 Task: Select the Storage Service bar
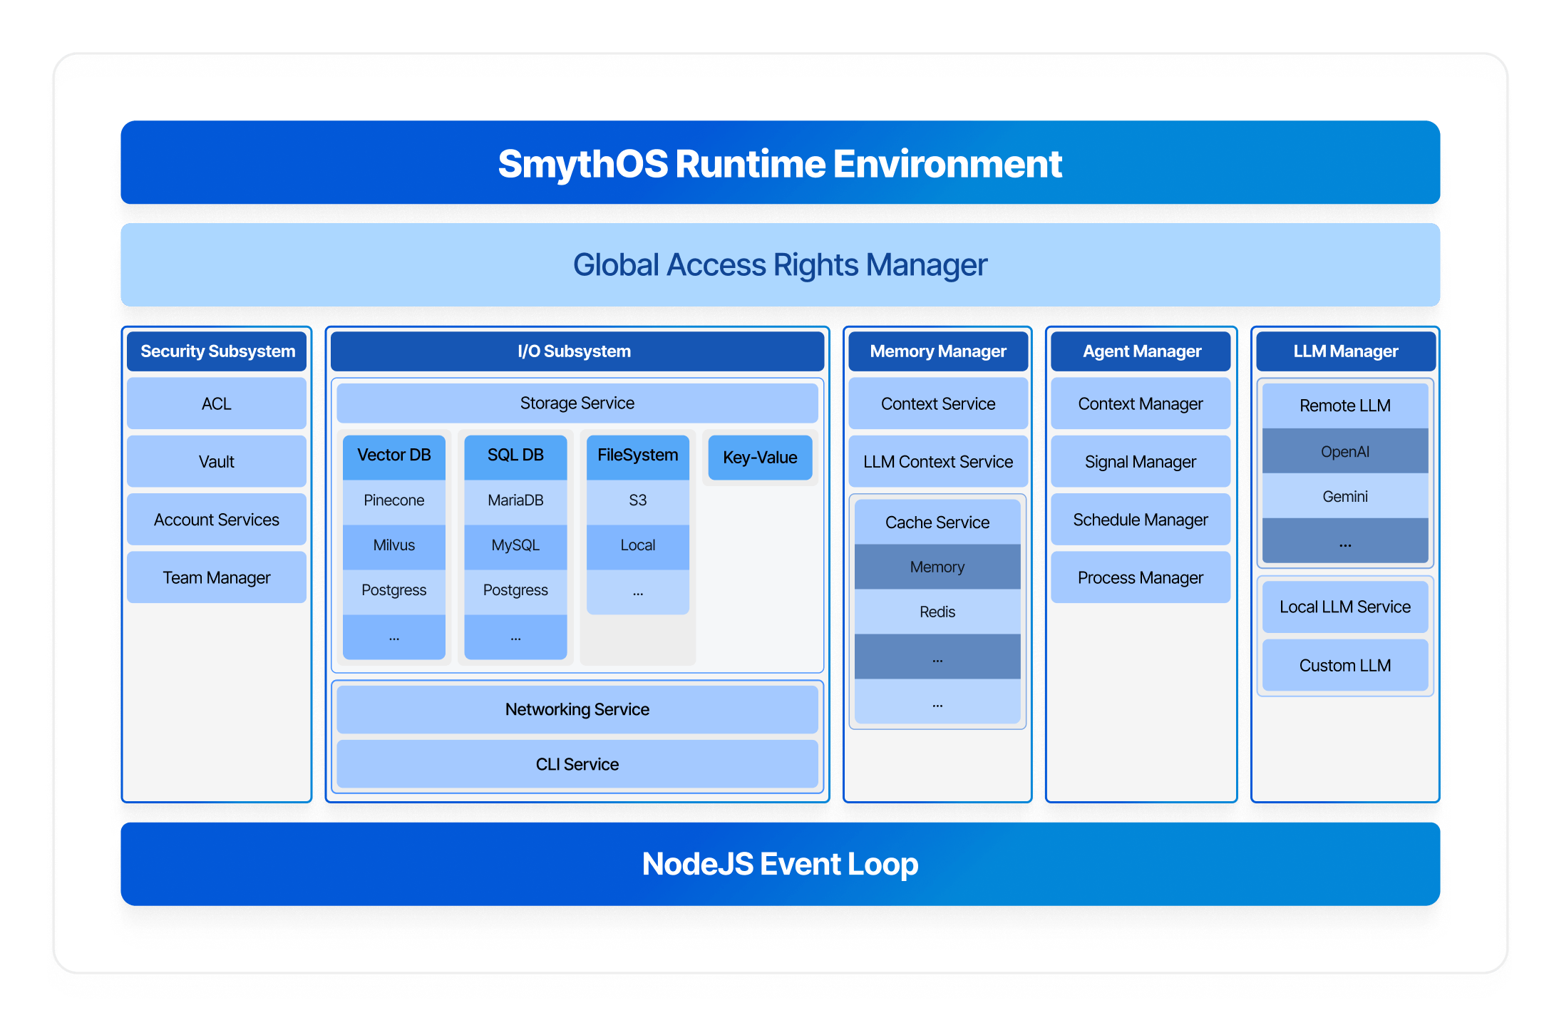(x=577, y=403)
